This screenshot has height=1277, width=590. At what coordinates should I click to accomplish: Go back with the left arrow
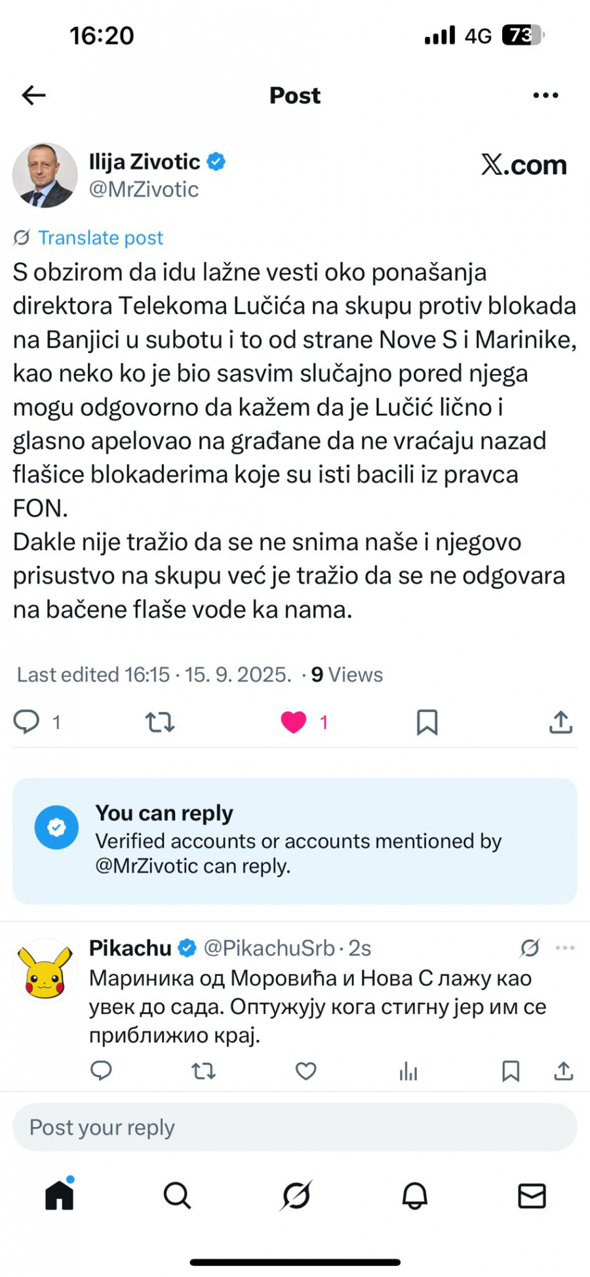[33, 95]
